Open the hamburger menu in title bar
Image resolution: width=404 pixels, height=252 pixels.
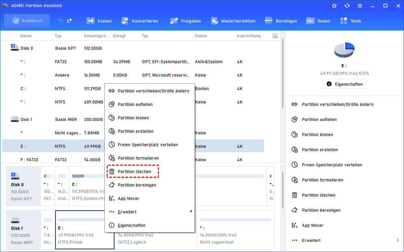click(x=360, y=6)
